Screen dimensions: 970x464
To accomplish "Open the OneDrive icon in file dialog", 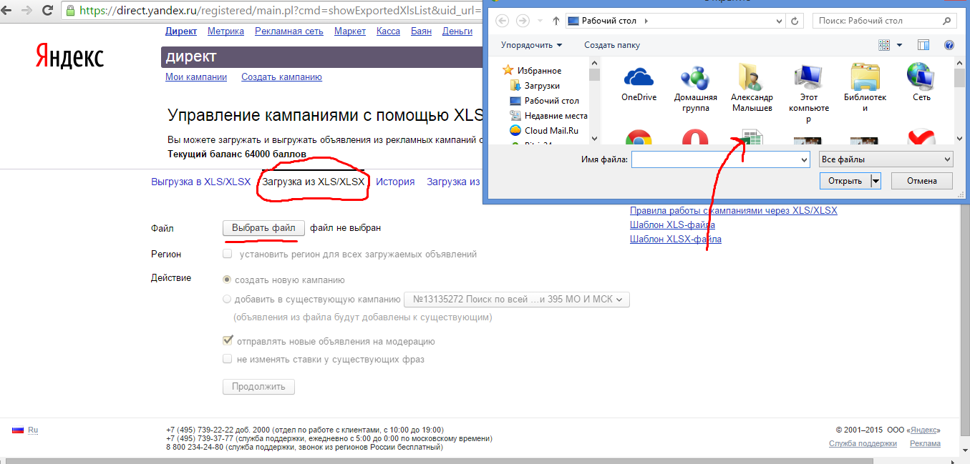I will point(639,83).
